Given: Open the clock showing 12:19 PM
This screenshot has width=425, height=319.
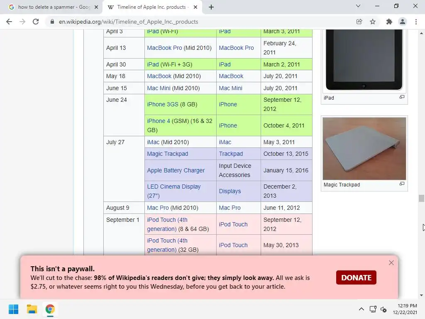Looking at the screenshot, I should (x=405, y=309).
